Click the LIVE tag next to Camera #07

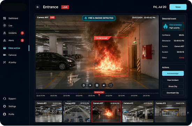coord(52,17)
